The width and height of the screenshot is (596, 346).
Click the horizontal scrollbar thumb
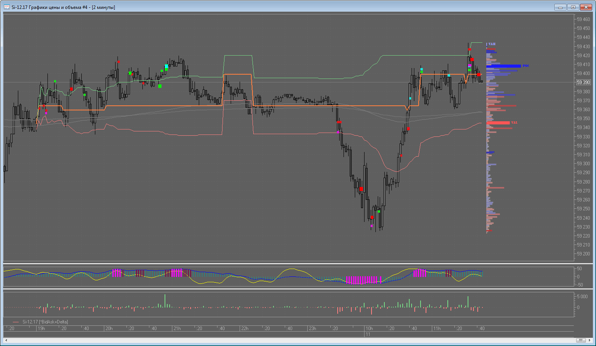[581, 340]
